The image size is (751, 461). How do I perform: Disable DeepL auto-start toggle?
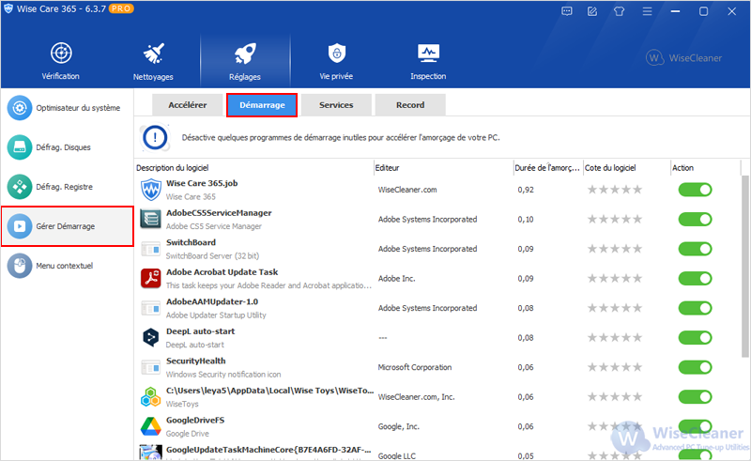[x=695, y=338]
